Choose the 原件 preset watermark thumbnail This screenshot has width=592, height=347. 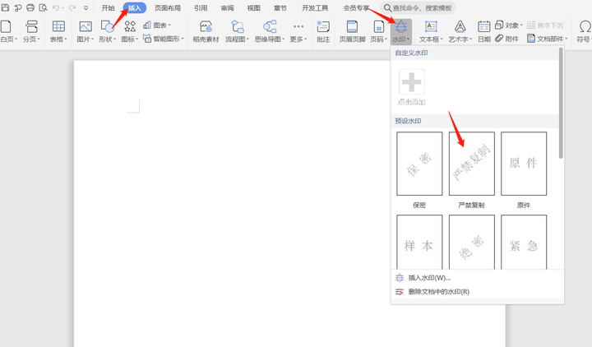(524, 164)
